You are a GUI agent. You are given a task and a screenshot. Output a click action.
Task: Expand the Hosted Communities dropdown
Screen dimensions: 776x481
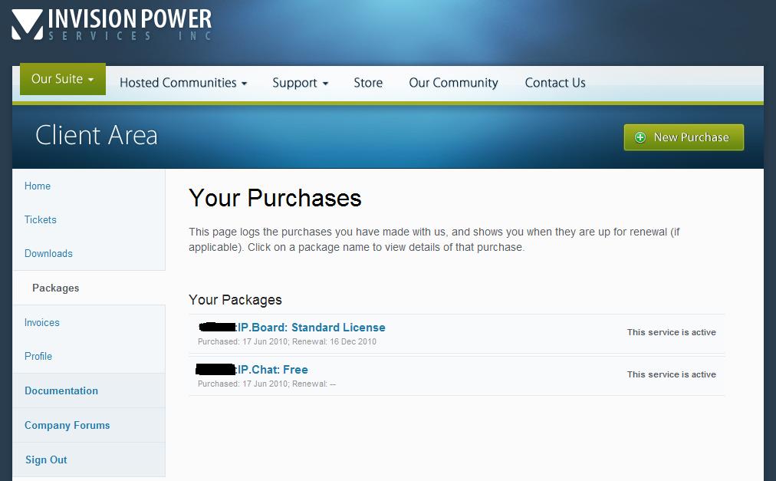click(x=183, y=83)
